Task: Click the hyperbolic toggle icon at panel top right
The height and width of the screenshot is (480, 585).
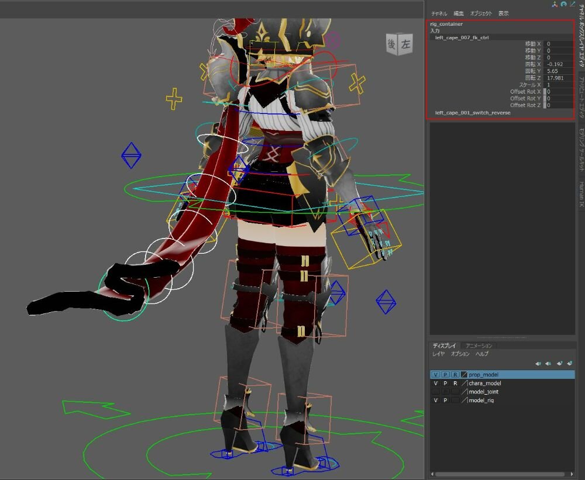Action: [x=572, y=4]
